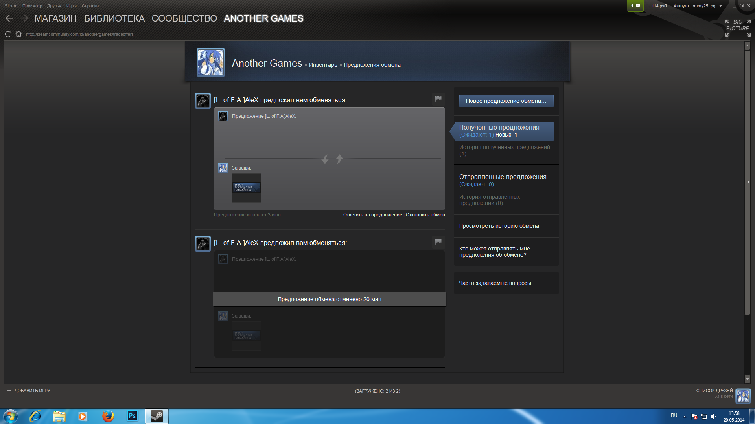Open История отправленных предложений
The width and height of the screenshot is (755, 424).
tap(490, 200)
